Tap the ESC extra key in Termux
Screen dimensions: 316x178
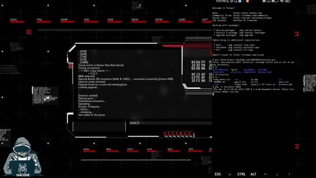pyautogui.click(x=218, y=174)
